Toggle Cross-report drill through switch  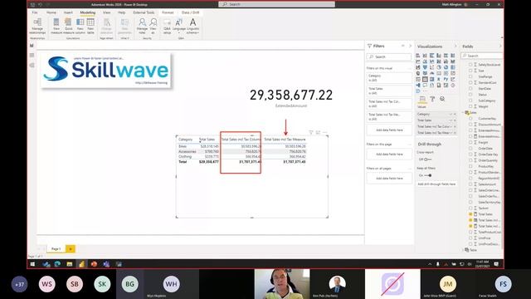[428, 159]
